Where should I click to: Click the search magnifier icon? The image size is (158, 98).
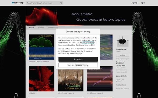click(x=61, y=3)
